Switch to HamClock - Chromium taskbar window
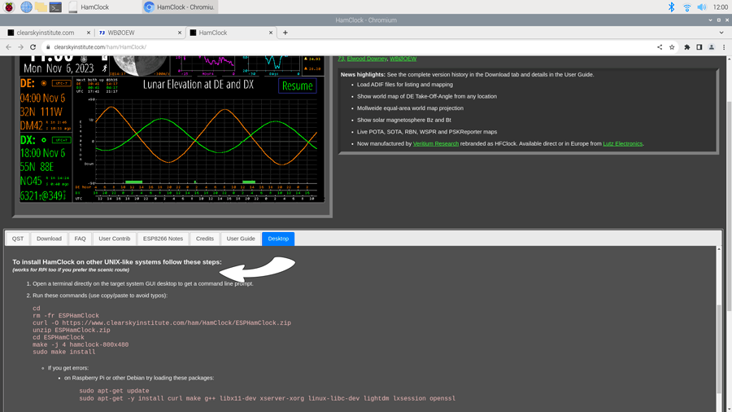Viewport: 732px width, 412px height. click(180, 7)
